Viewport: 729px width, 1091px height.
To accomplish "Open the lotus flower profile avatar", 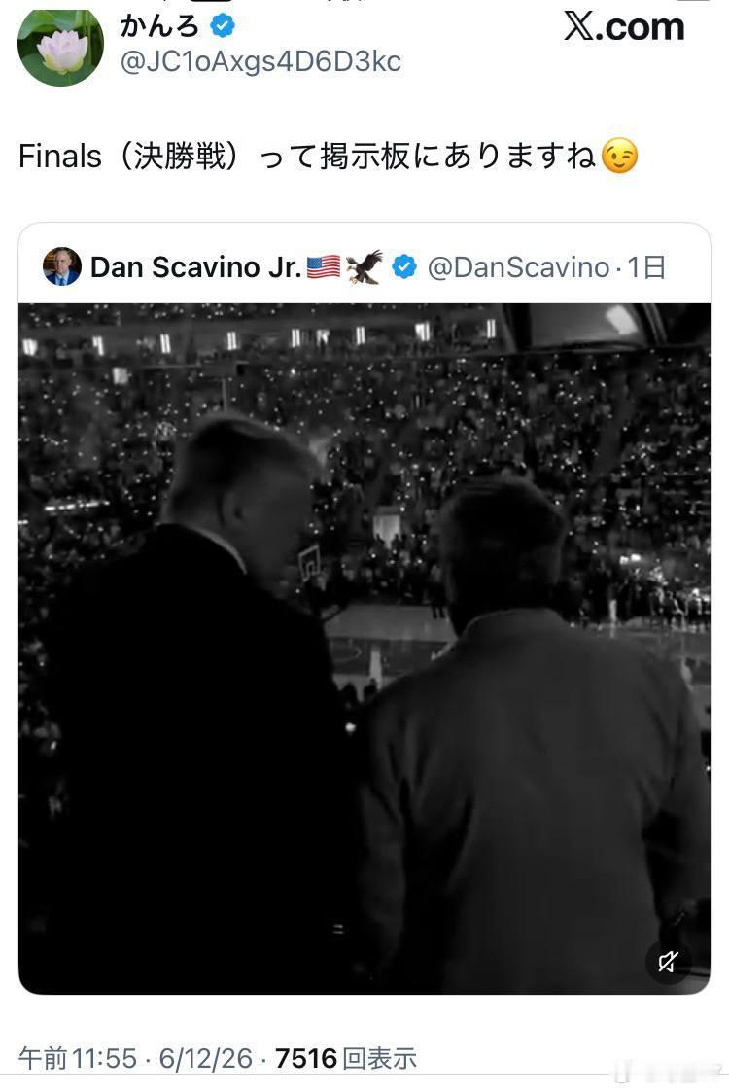I will click(60, 46).
